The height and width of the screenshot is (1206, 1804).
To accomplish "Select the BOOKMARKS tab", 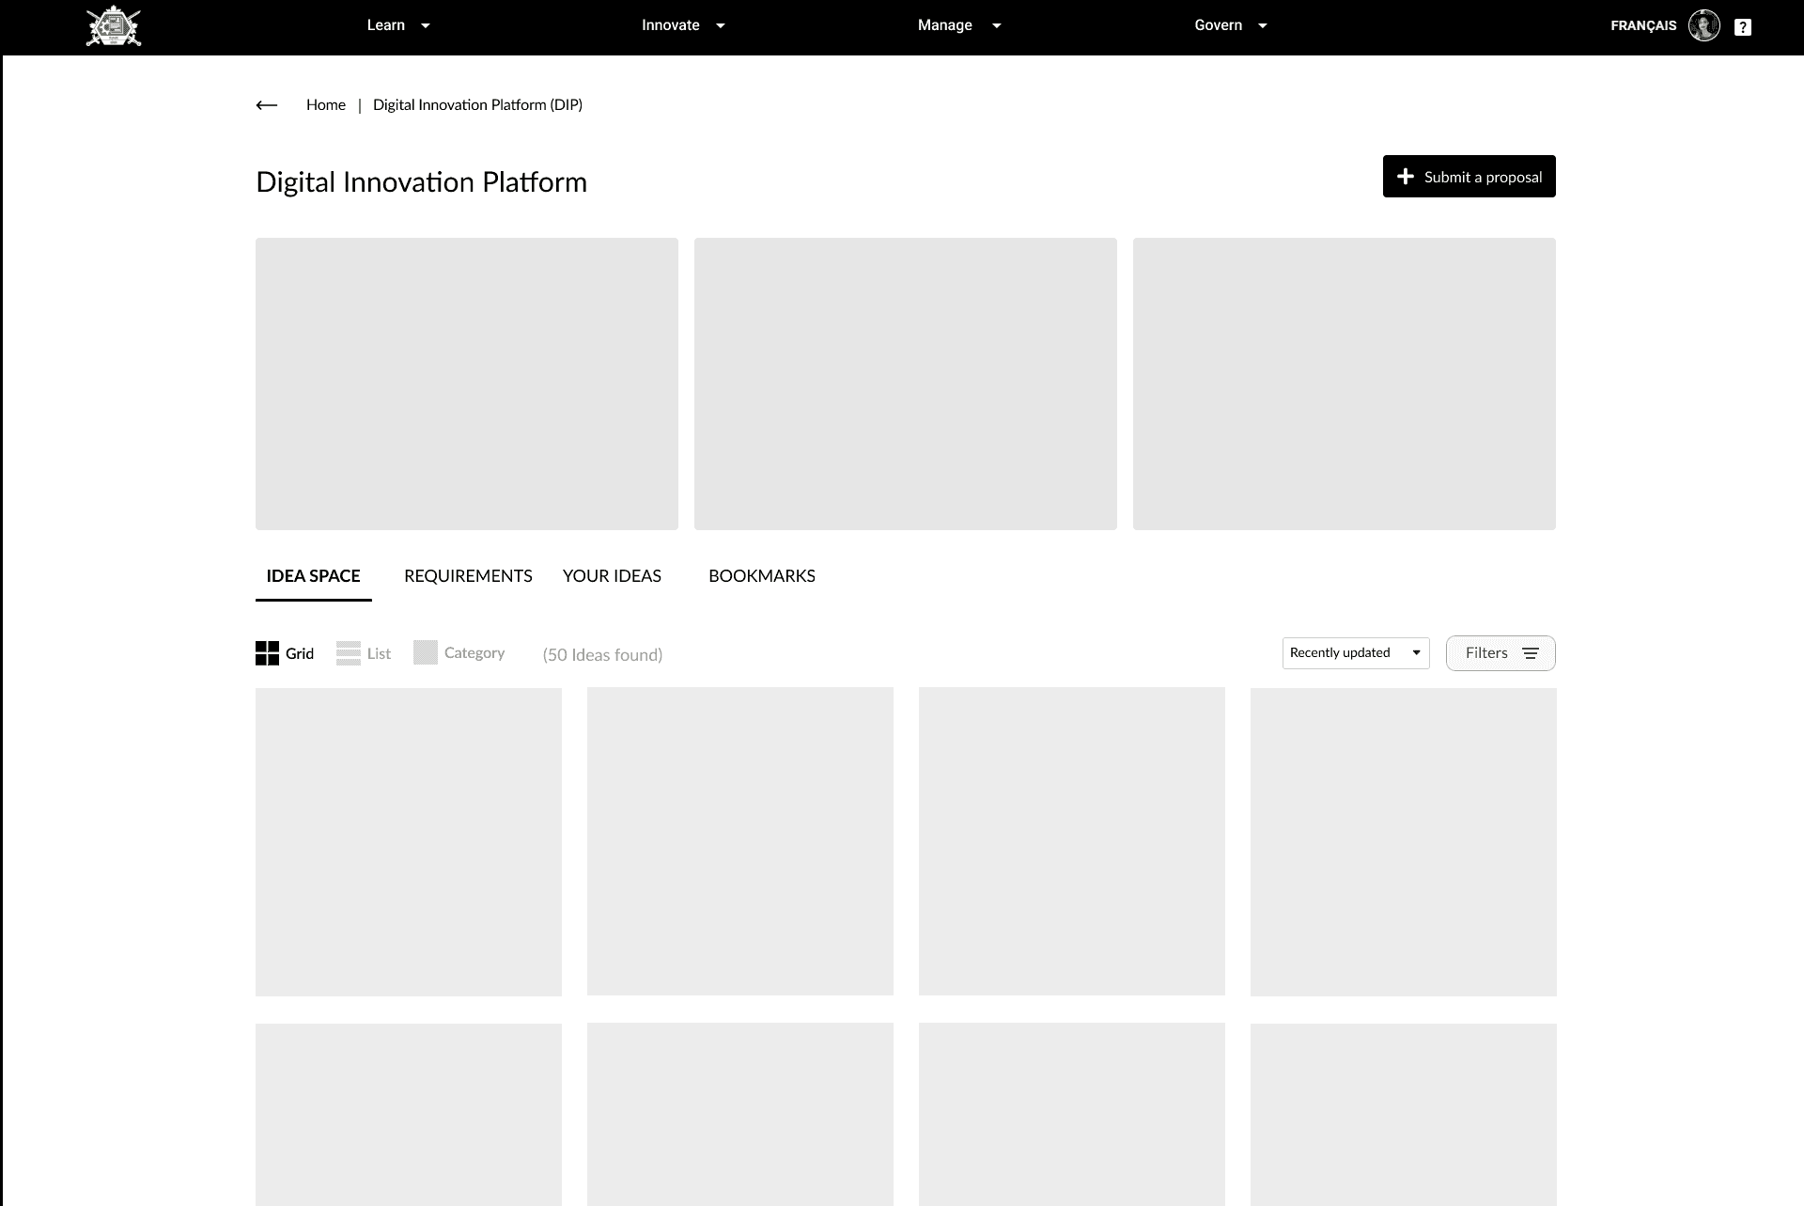I will click(x=762, y=576).
